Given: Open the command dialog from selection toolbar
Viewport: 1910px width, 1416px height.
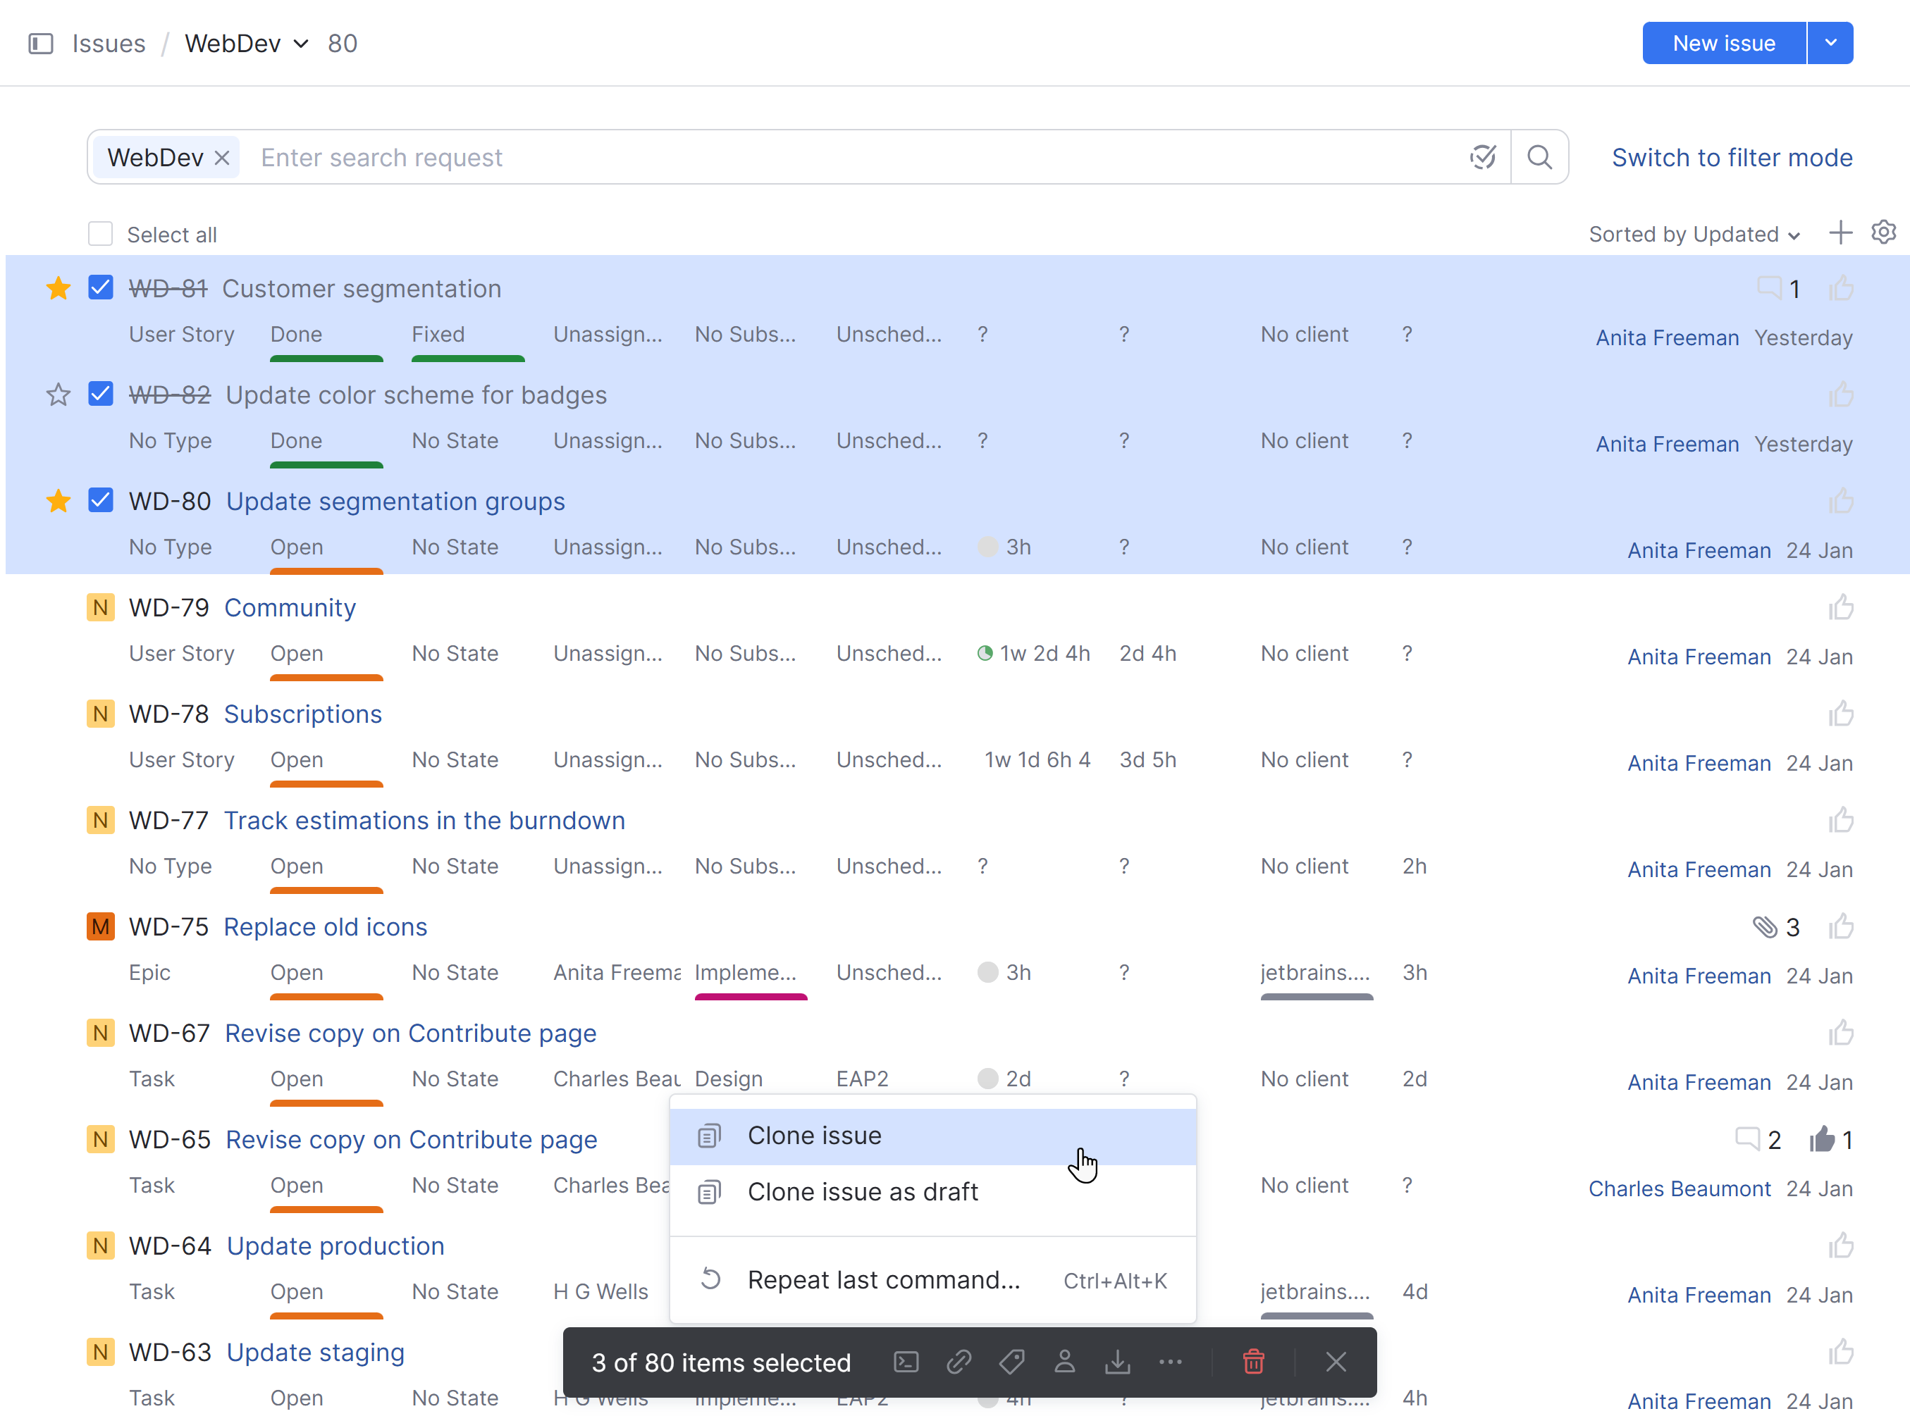Looking at the screenshot, I should [x=906, y=1362].
